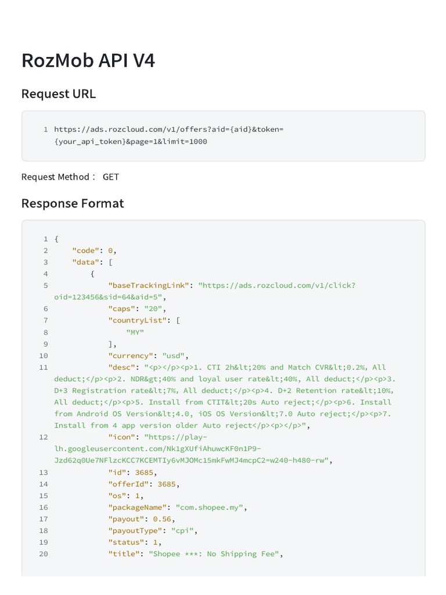Click the Response Format heading

tap(72, 203)
